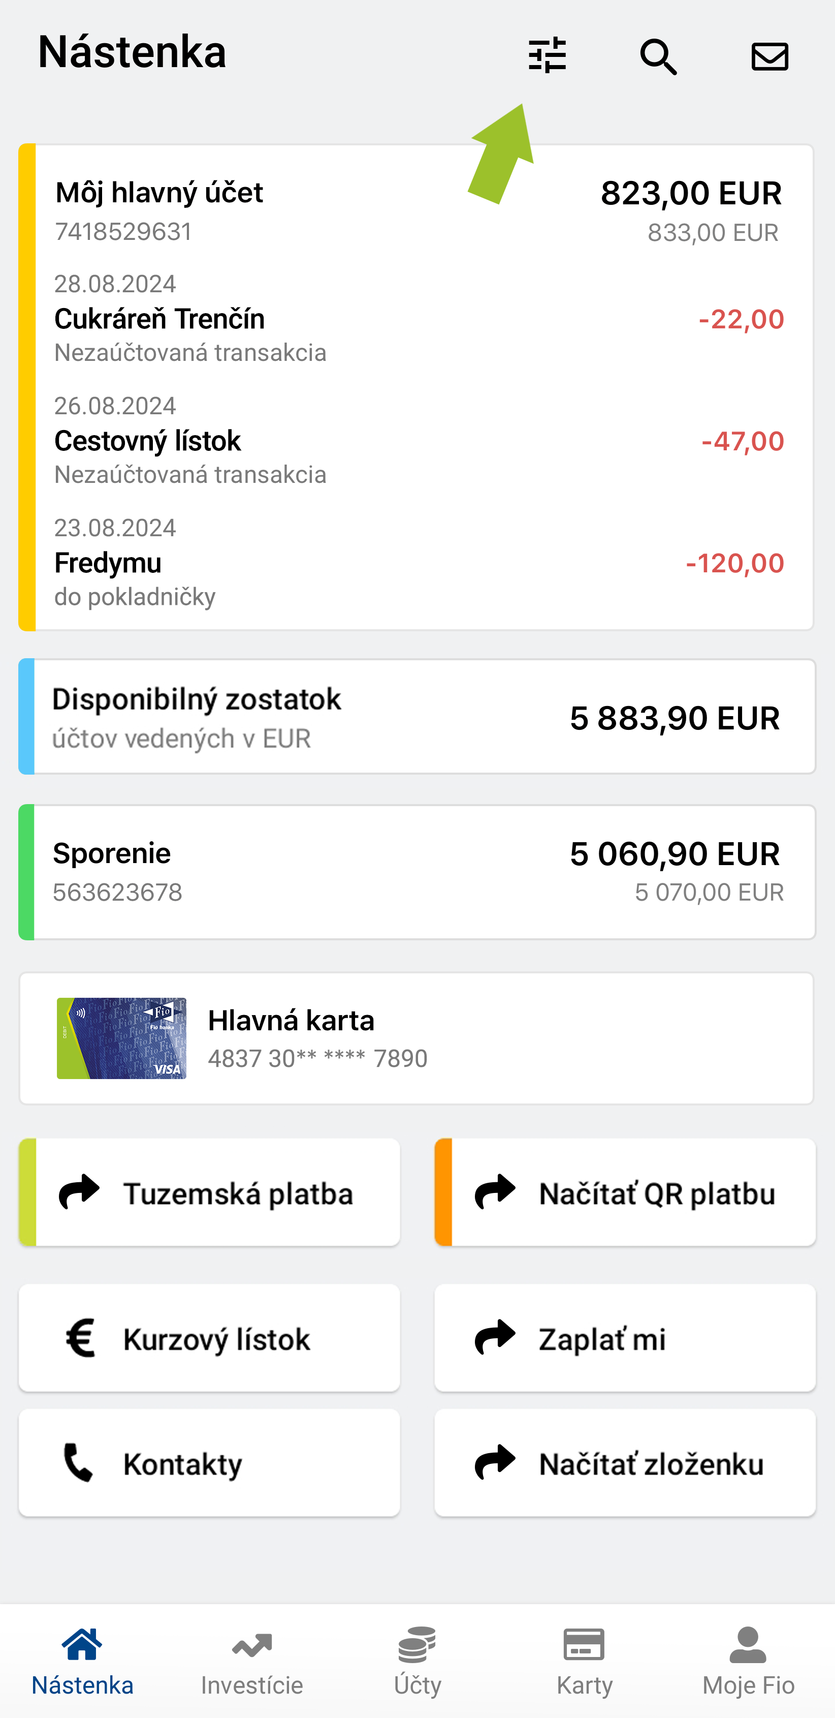Open Kontakty phone contacts
The height and width of the screenshot is (1718, 835).
[x=209, y=1463]
